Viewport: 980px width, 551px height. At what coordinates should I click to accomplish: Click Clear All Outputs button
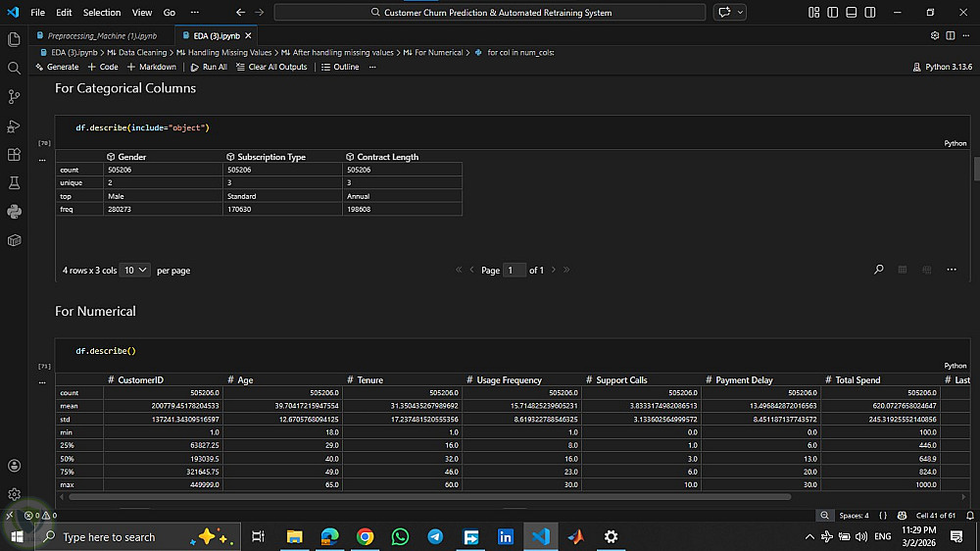pyautogui.click(x=271, y=67)
